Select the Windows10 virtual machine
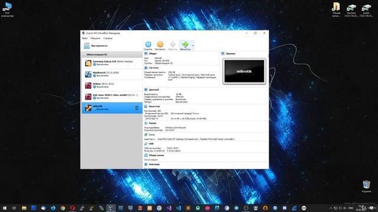Screen dimensions: 378x212 point(112,74)
